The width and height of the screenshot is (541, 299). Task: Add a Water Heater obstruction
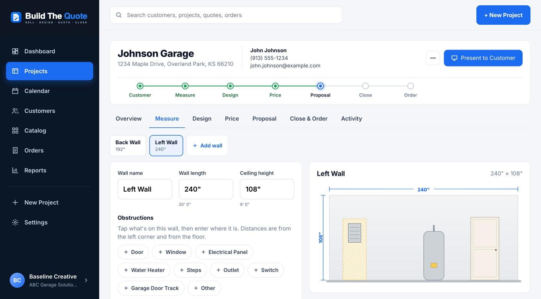pos(144,270)
